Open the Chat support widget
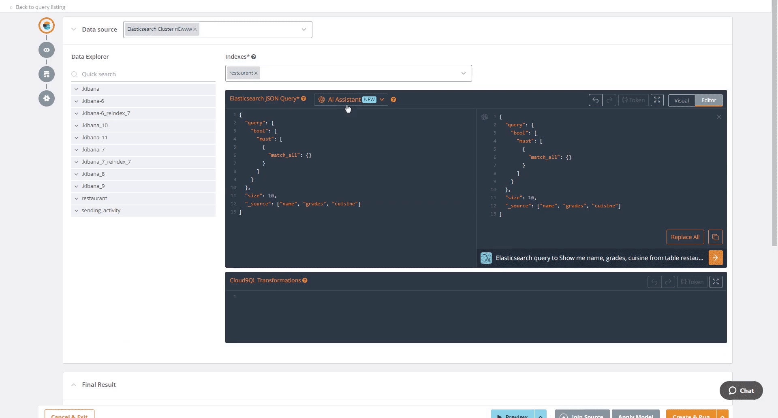Image resolution: width=778 pixels, height=418 pixels. 741,390
